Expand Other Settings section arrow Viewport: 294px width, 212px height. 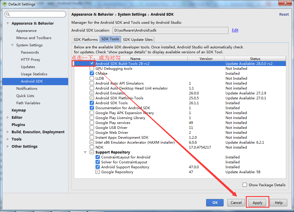8,146
